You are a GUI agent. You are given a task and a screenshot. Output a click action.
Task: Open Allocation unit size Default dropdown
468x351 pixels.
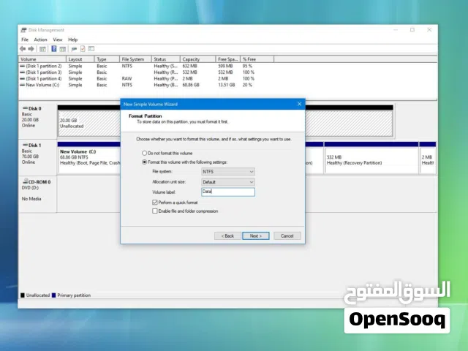(x=228, y=182)
